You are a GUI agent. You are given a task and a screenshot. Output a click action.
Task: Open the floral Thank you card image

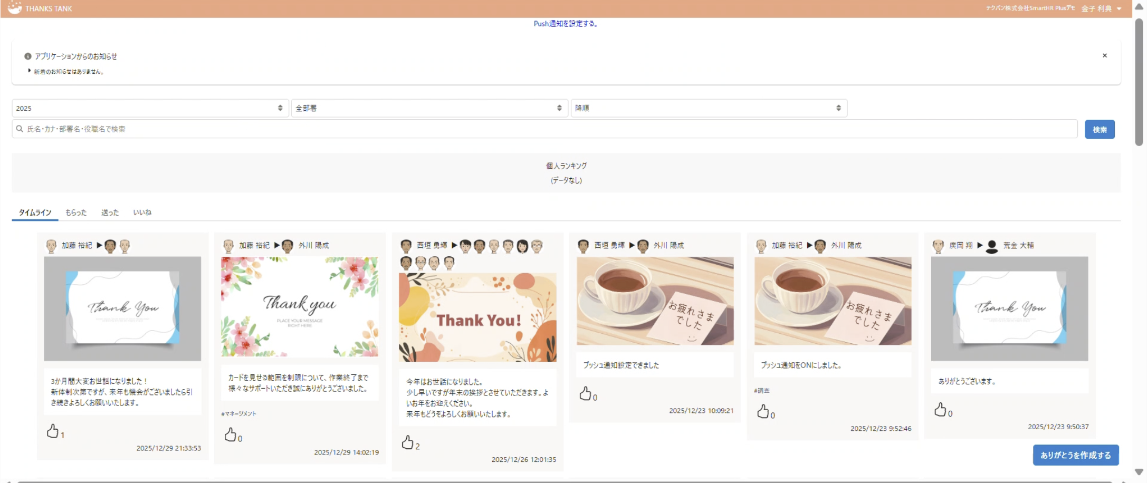[x=300, y=306]
